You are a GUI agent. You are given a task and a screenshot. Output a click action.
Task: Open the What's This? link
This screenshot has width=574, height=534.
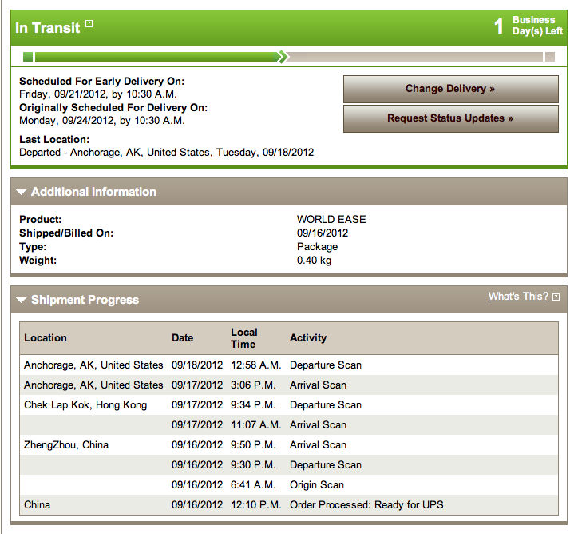518,296
